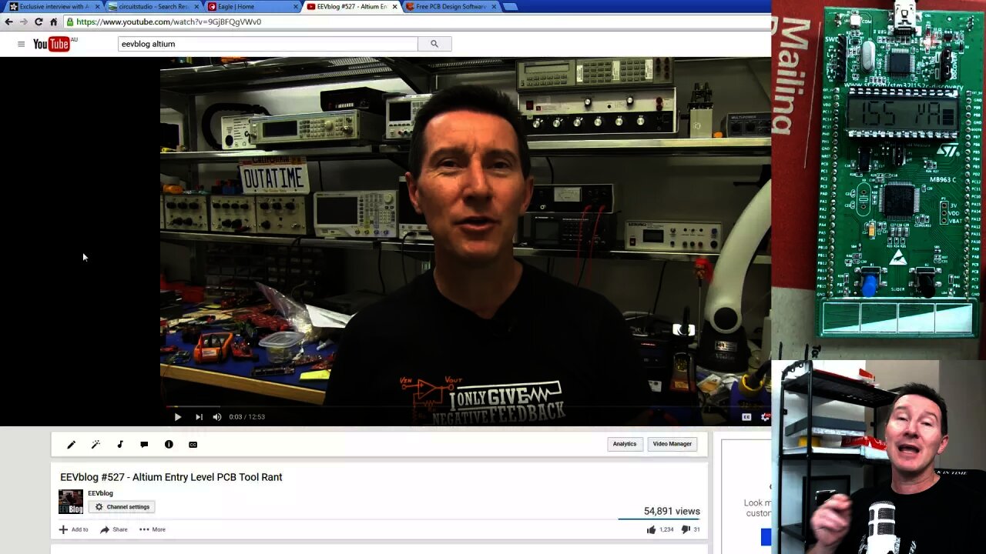Go to the YouTube home logo

point(52,44)
